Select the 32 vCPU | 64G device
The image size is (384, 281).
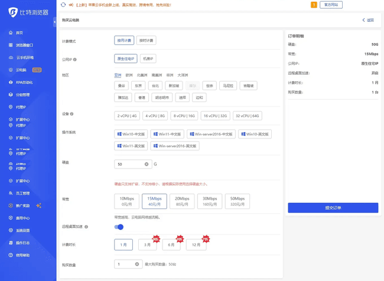coord(248,115)
